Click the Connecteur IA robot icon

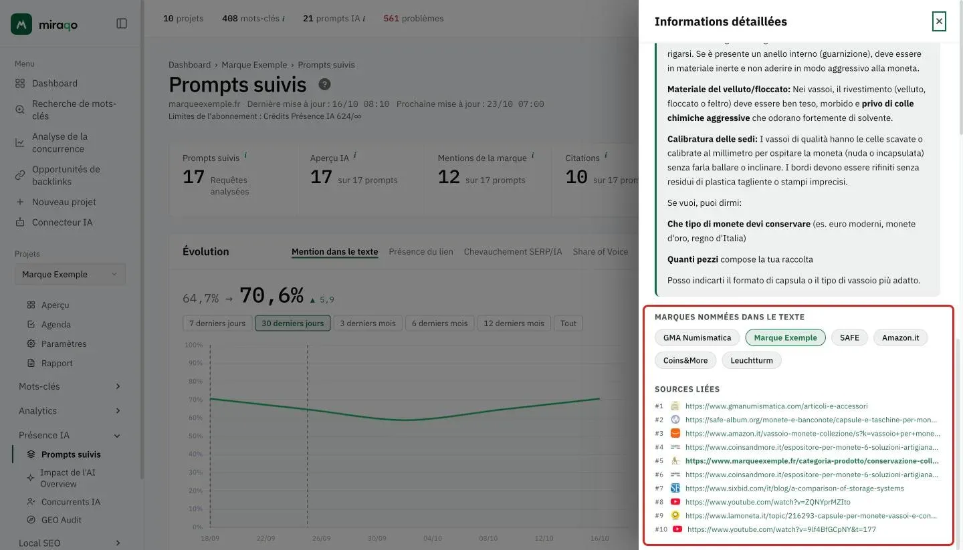tap(19, 223)
